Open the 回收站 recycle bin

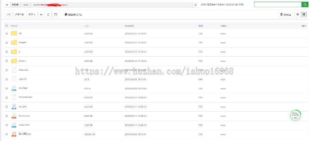click(286, 14)
